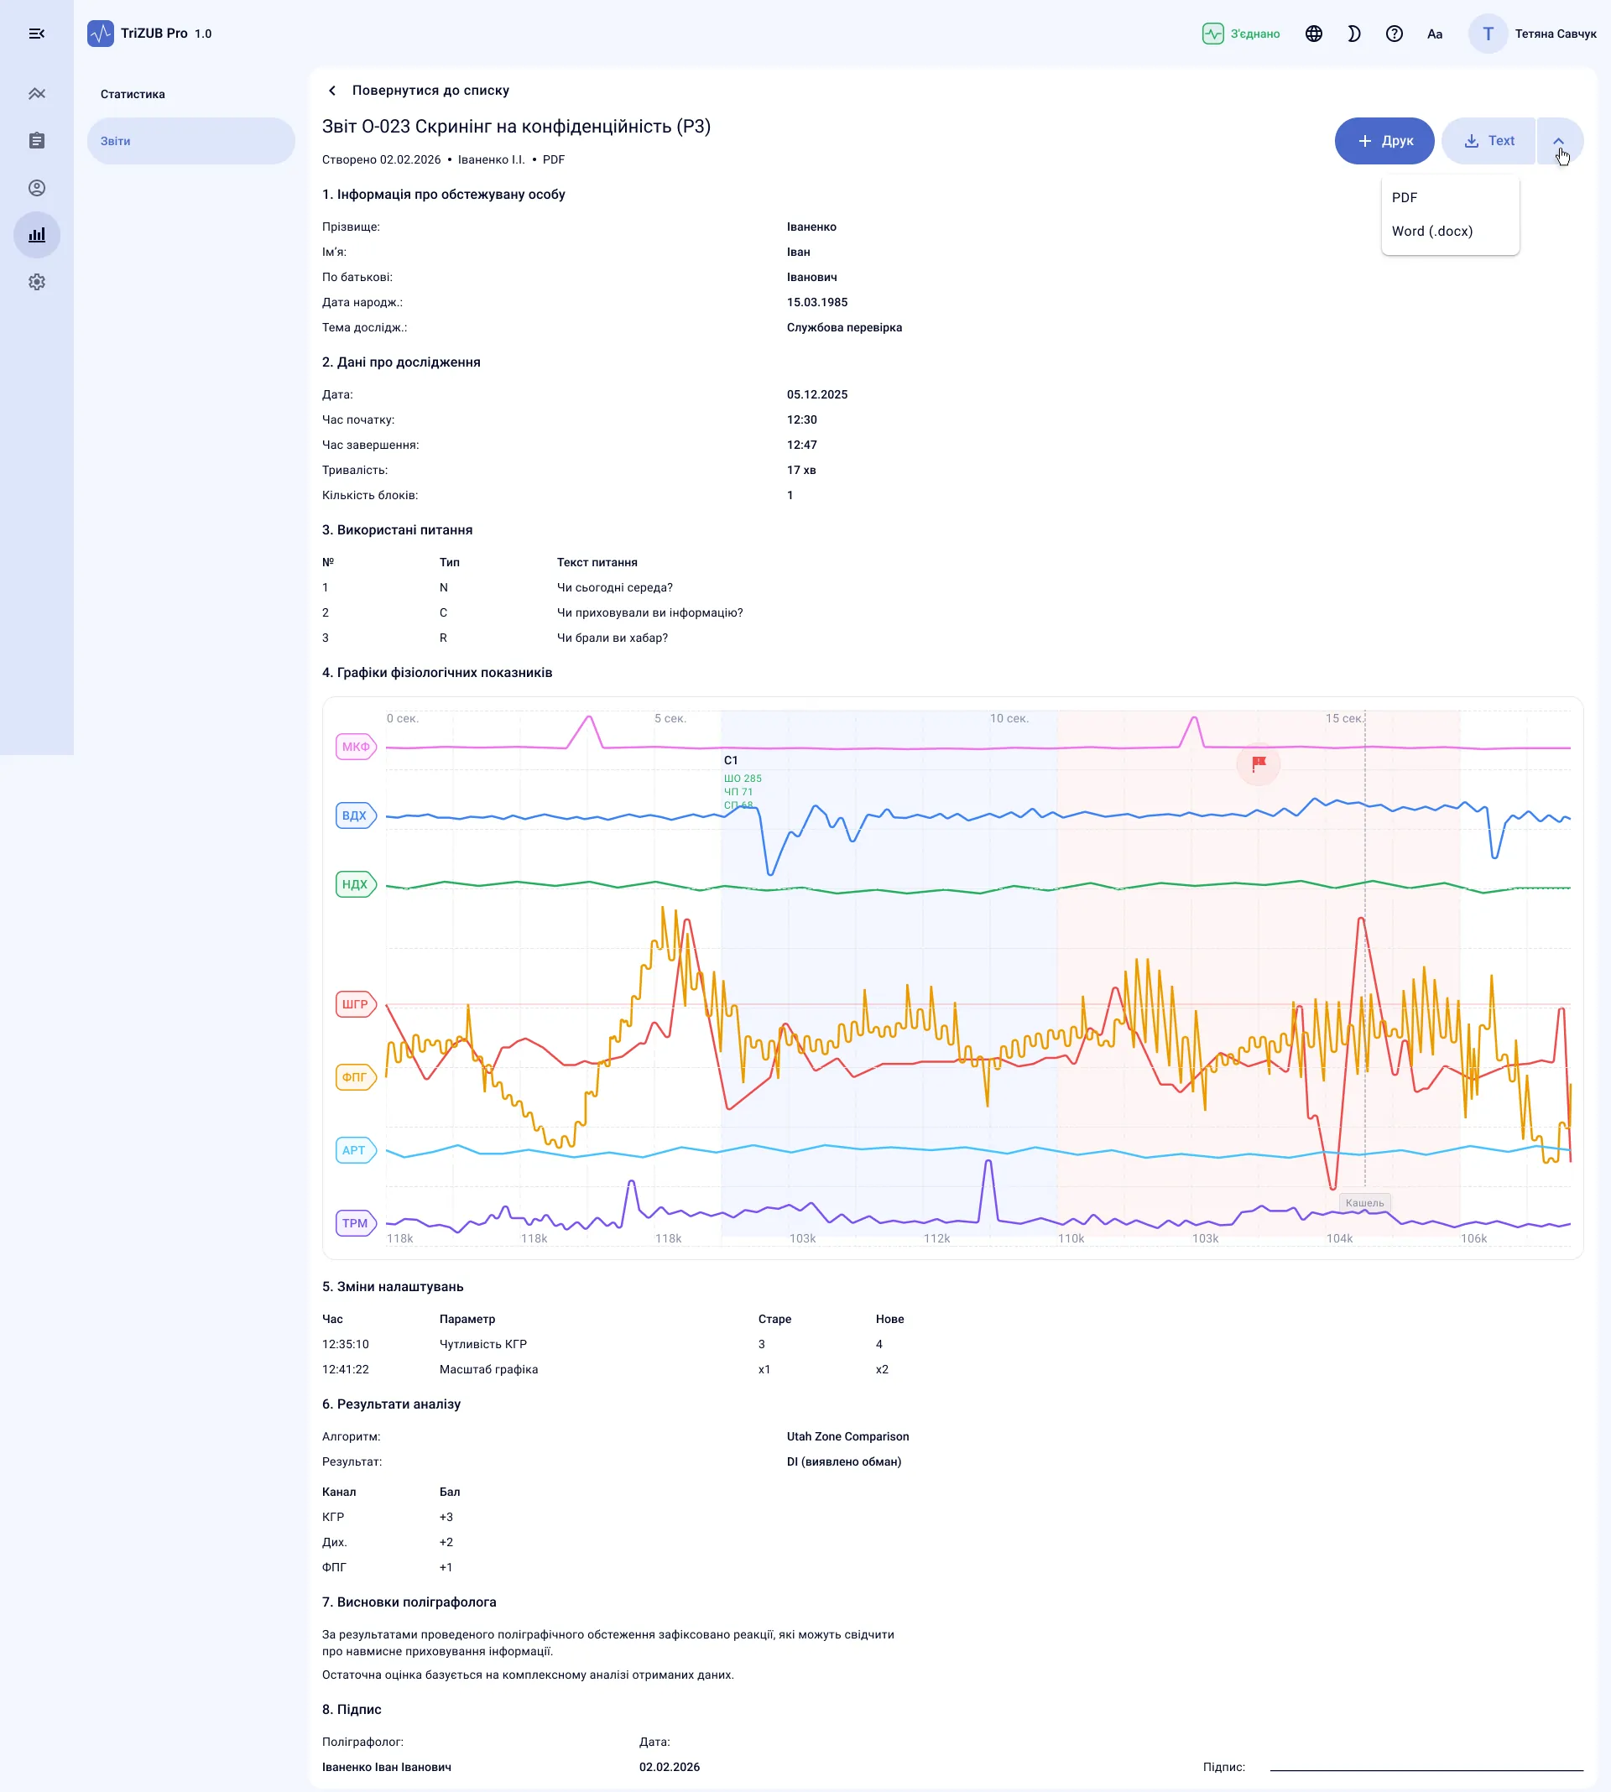Open the Звіти sidebar tab
Screen dimensions: 1611x1792
pos(190,141)
